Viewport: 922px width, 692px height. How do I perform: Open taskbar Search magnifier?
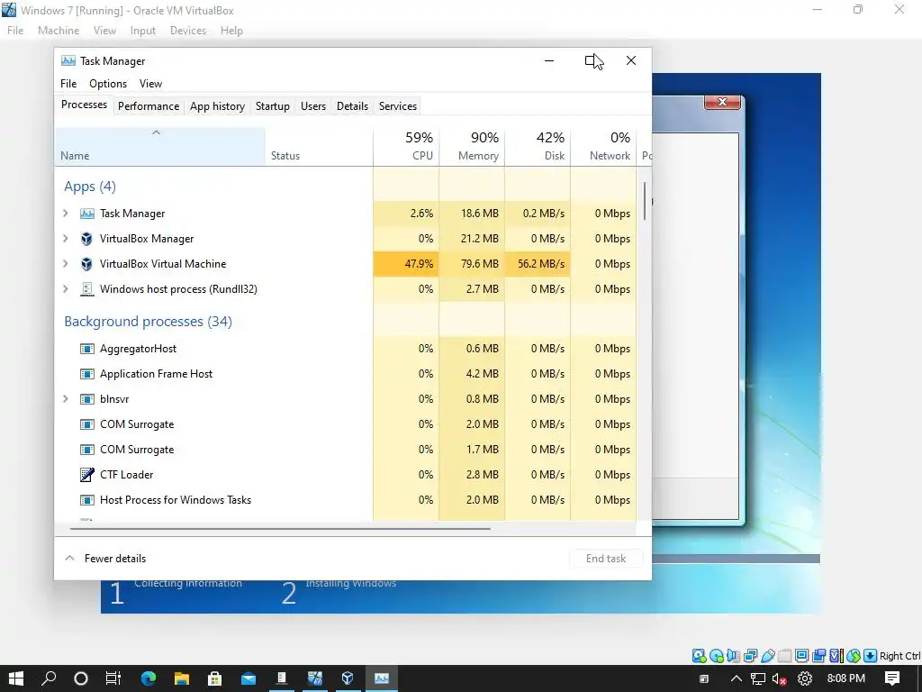coord(49,678)
